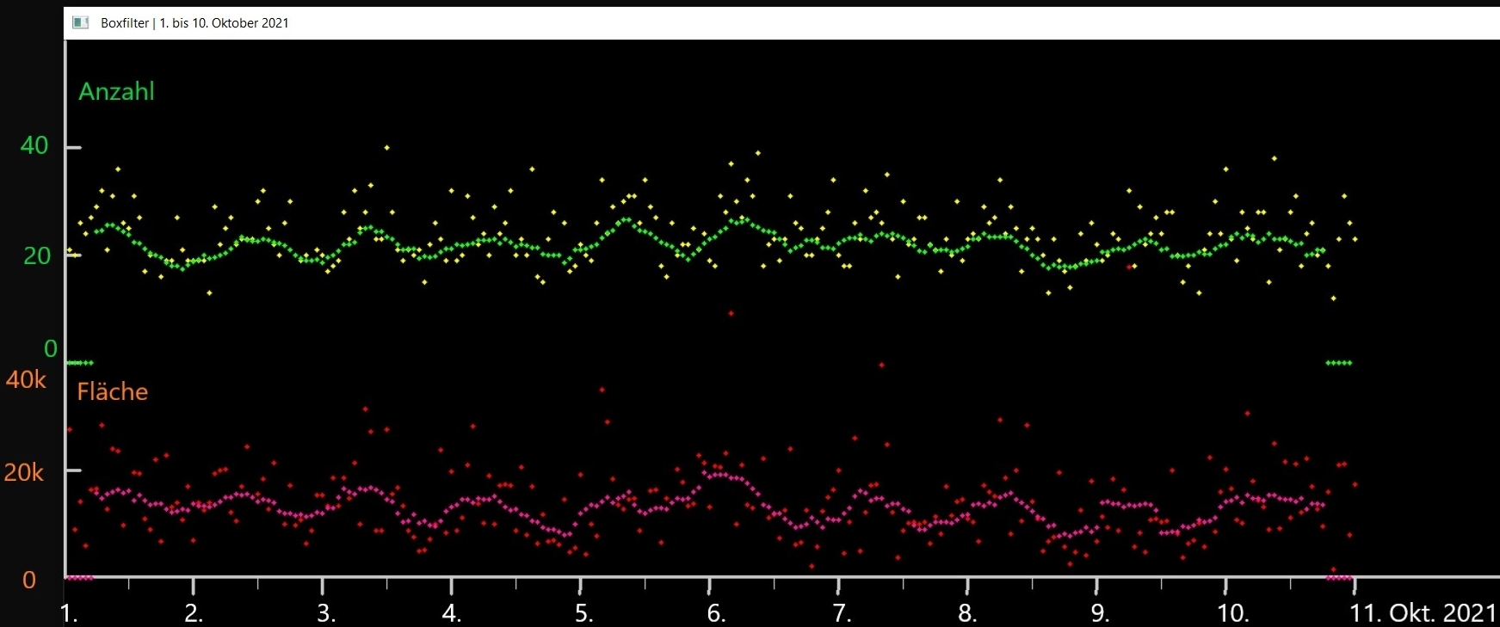The height and width of the screenshot is (627, 1500).
Task: Click the '11. Okt. 2021' date label
Action: click(x=1423, y=613)
